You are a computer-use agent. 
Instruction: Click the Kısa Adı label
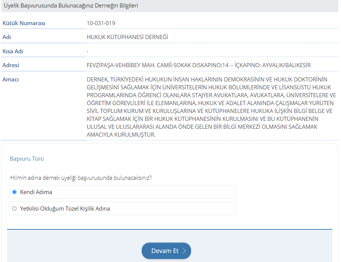(13, 51)
